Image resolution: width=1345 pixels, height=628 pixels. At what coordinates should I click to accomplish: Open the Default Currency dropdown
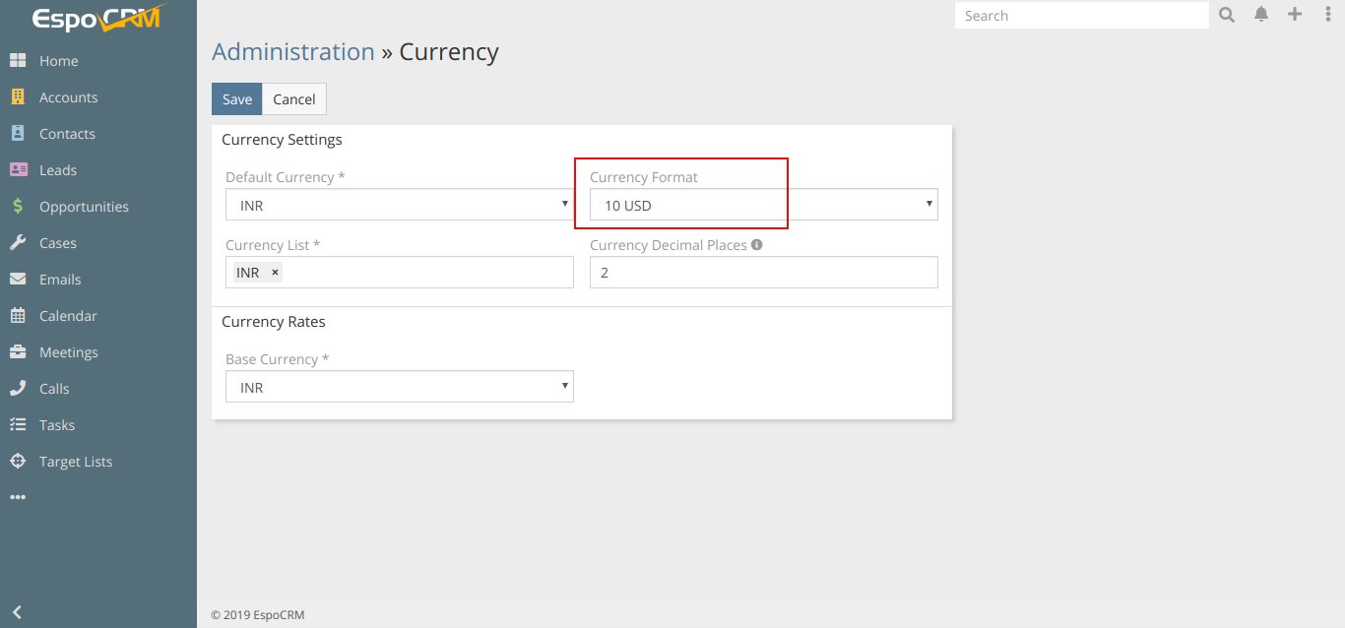[x=399, y=205]
